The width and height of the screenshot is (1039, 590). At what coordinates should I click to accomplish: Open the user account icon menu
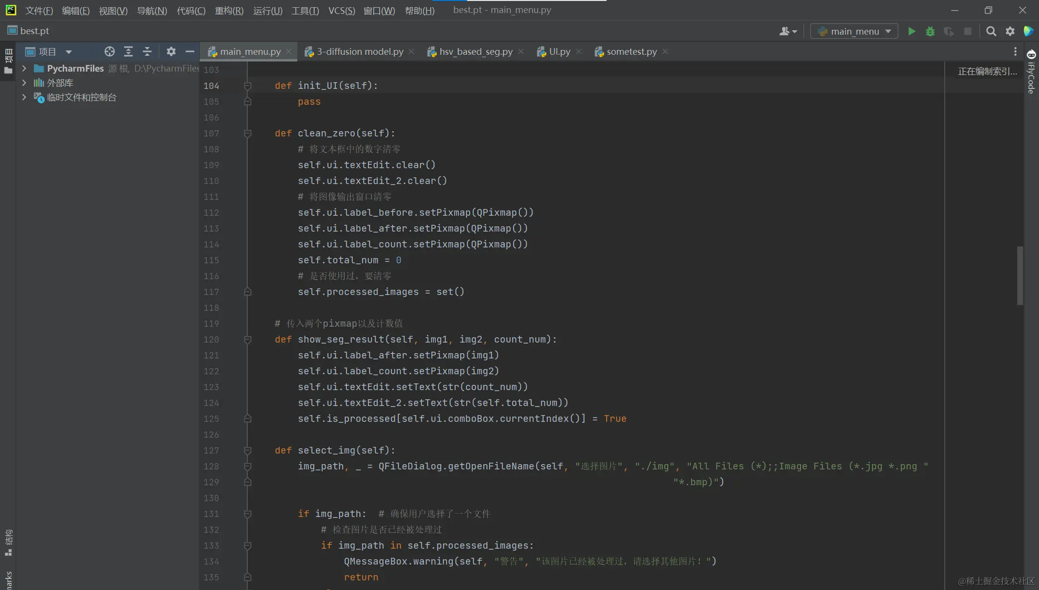tap(788, 31)
